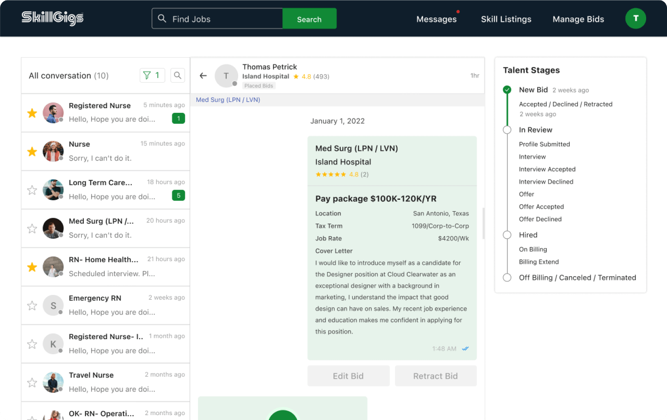Toggle star on RN- Home Health conversation
The image size is (667, 420).
point(32,267)
